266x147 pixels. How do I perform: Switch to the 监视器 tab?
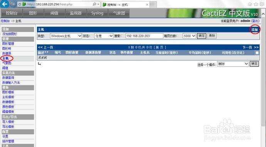click(76, 13)
